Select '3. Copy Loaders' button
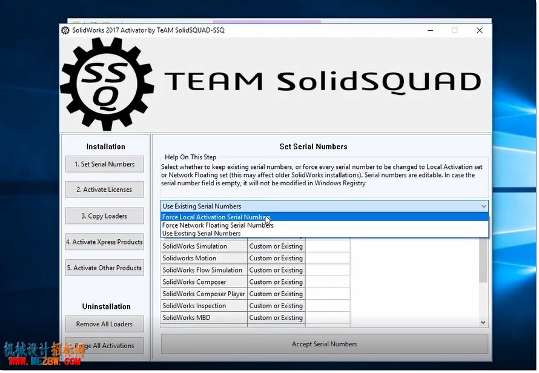 pyautogui.click(x=105, y=216)
